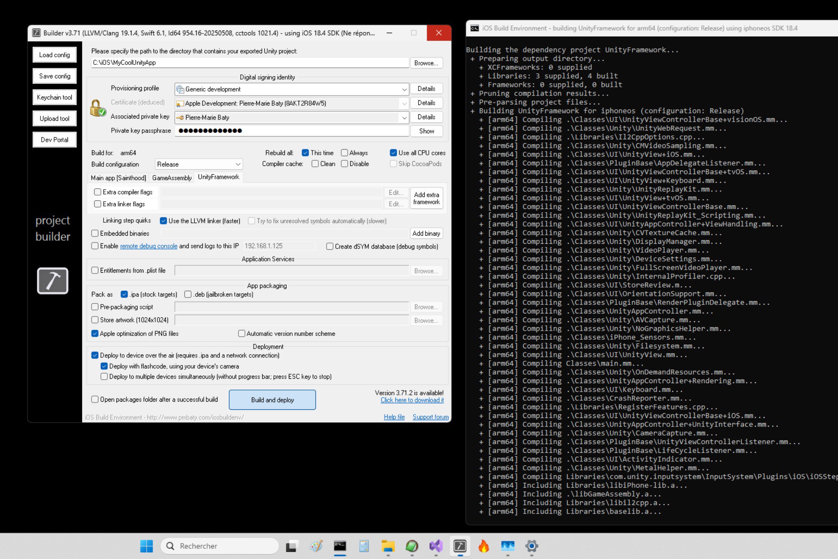The image size is (838, 559).
Task: Open the Dev Portal
Action: pos(55,140)
